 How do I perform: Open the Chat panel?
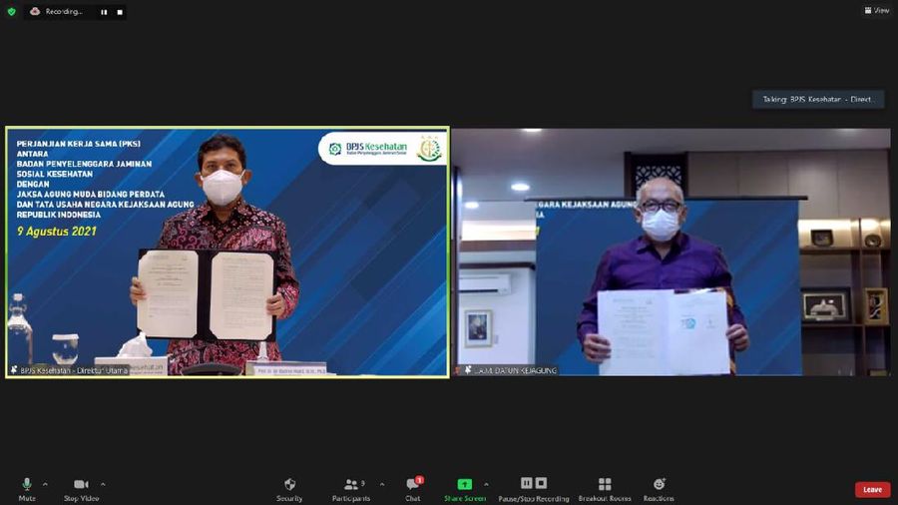tap(413, 490)
